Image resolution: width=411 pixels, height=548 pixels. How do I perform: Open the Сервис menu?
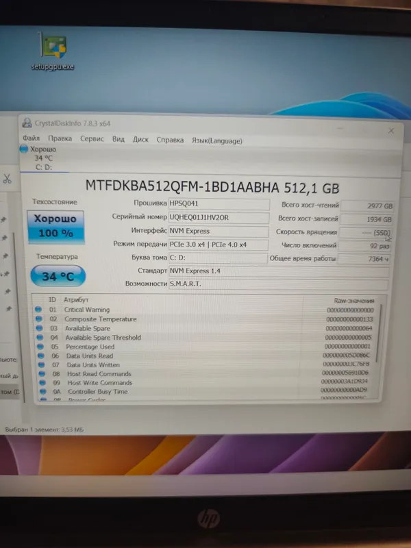click(x=92, y=139)
